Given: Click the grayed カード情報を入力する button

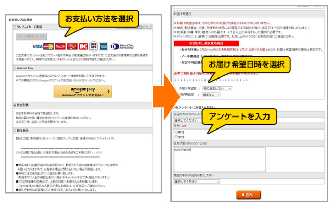Looking at the screenshot, I should pyautogui.click(x=31, y=36).
